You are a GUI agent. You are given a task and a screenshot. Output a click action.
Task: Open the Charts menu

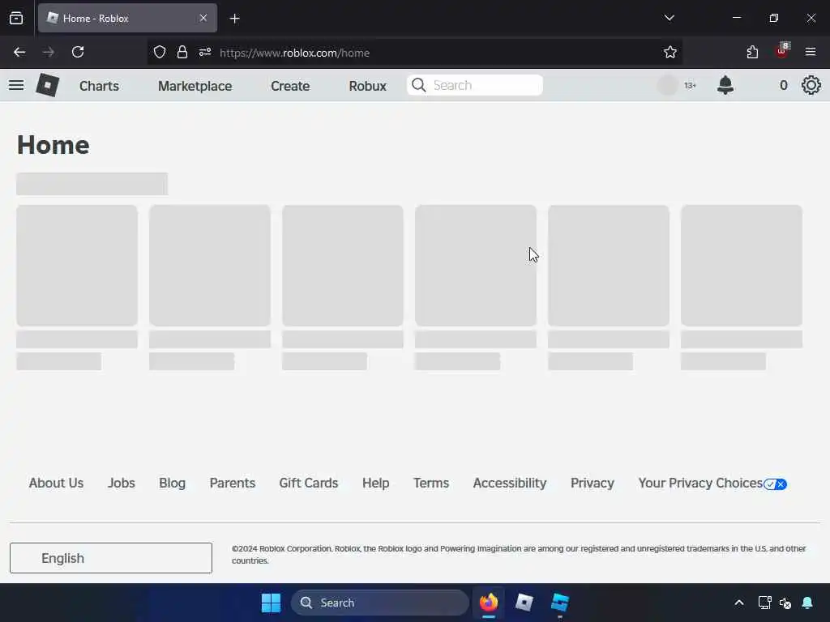point(99,86)
